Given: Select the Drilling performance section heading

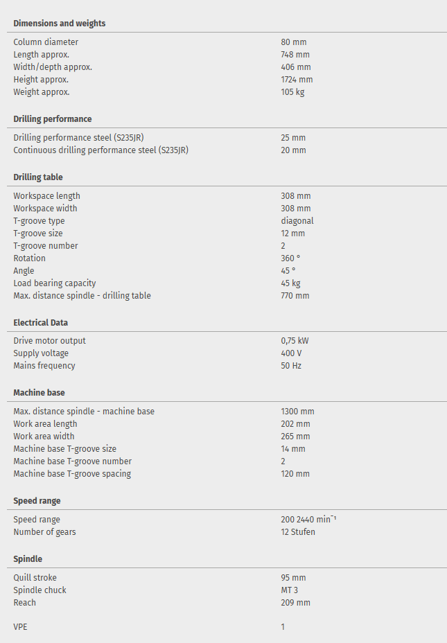Looking at the screenshot, I should 53,119.
